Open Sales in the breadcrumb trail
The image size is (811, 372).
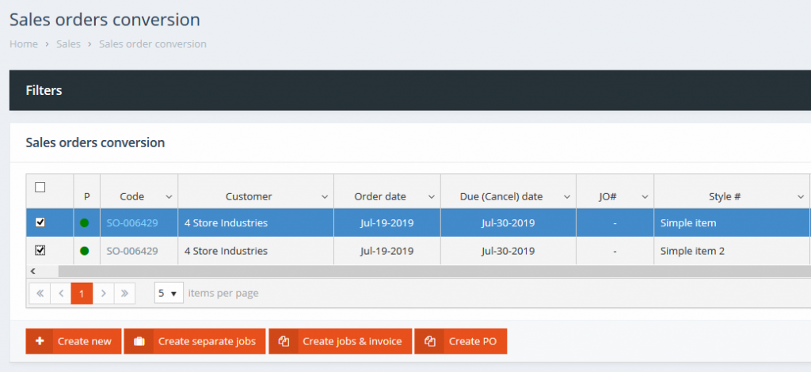click(68, 44)
